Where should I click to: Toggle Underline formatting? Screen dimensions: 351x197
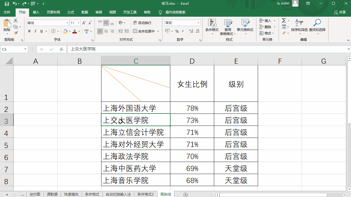click(42, 31)
